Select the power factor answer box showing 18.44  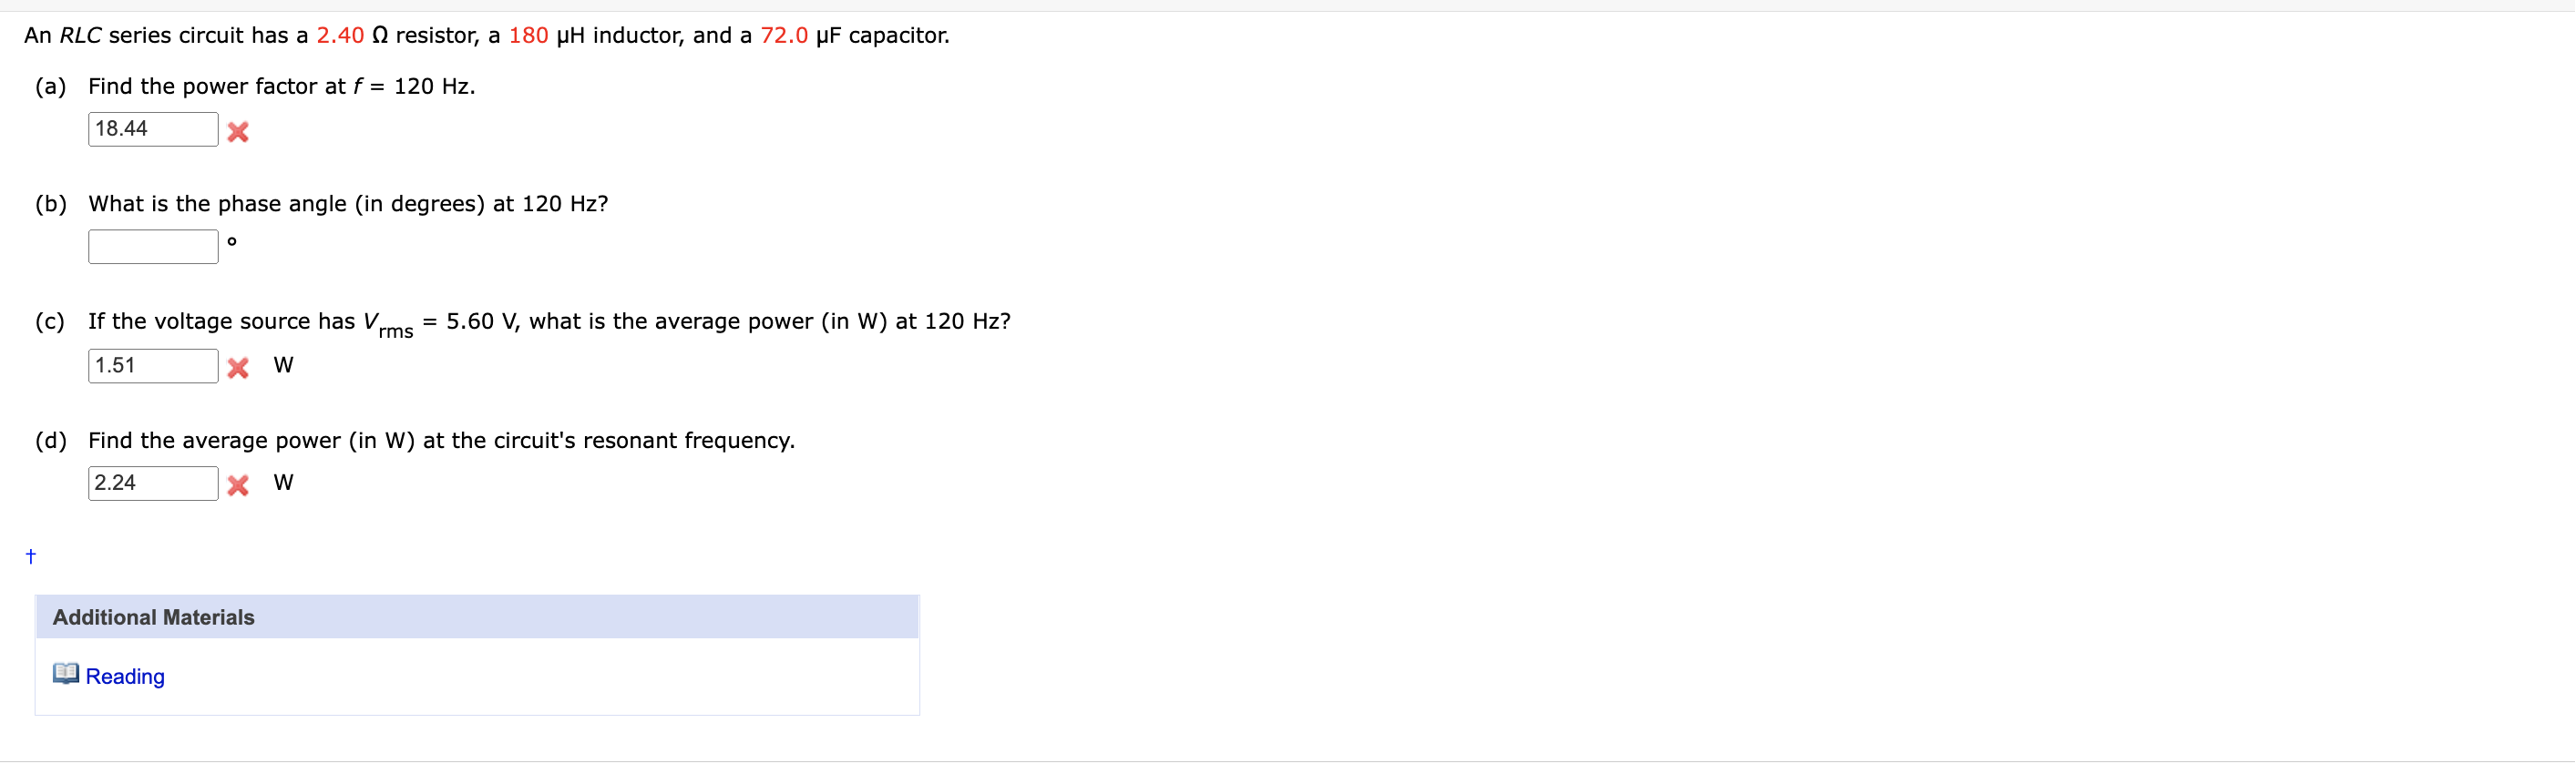(x=152, y=127)
